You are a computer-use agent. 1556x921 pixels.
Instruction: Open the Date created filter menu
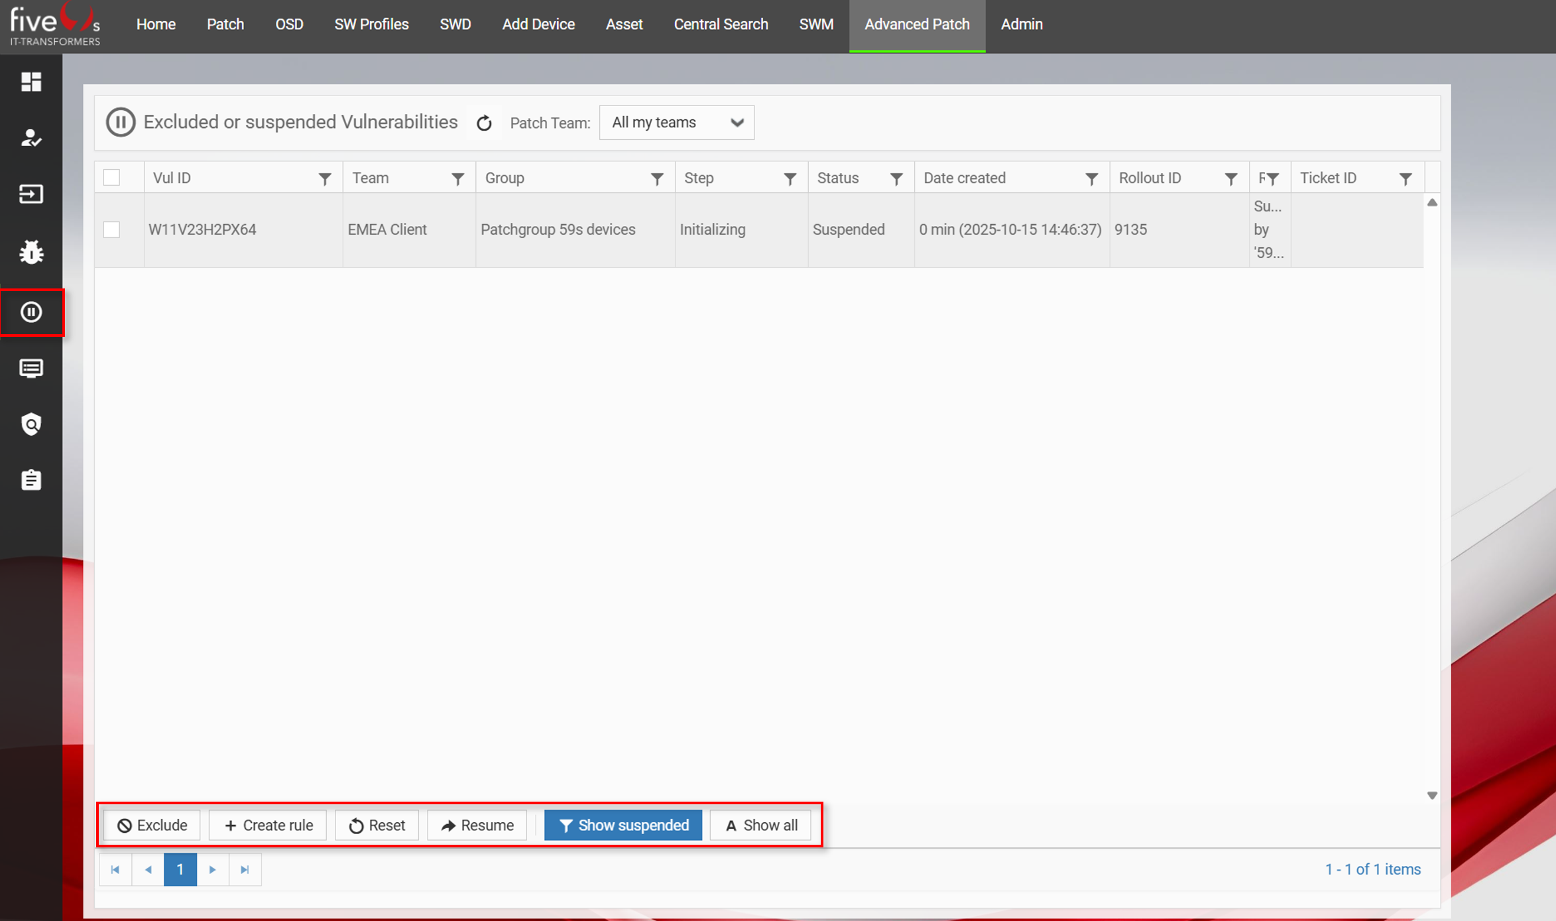pos(1091,178)
